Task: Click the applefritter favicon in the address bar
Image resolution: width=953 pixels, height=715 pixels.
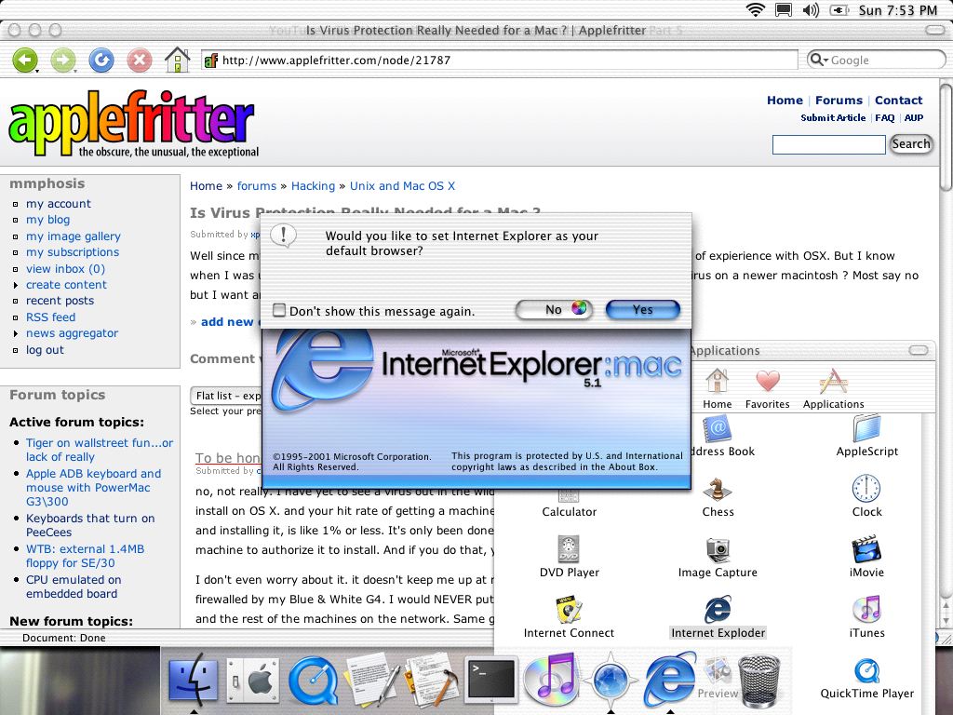Action: [211, 61]
